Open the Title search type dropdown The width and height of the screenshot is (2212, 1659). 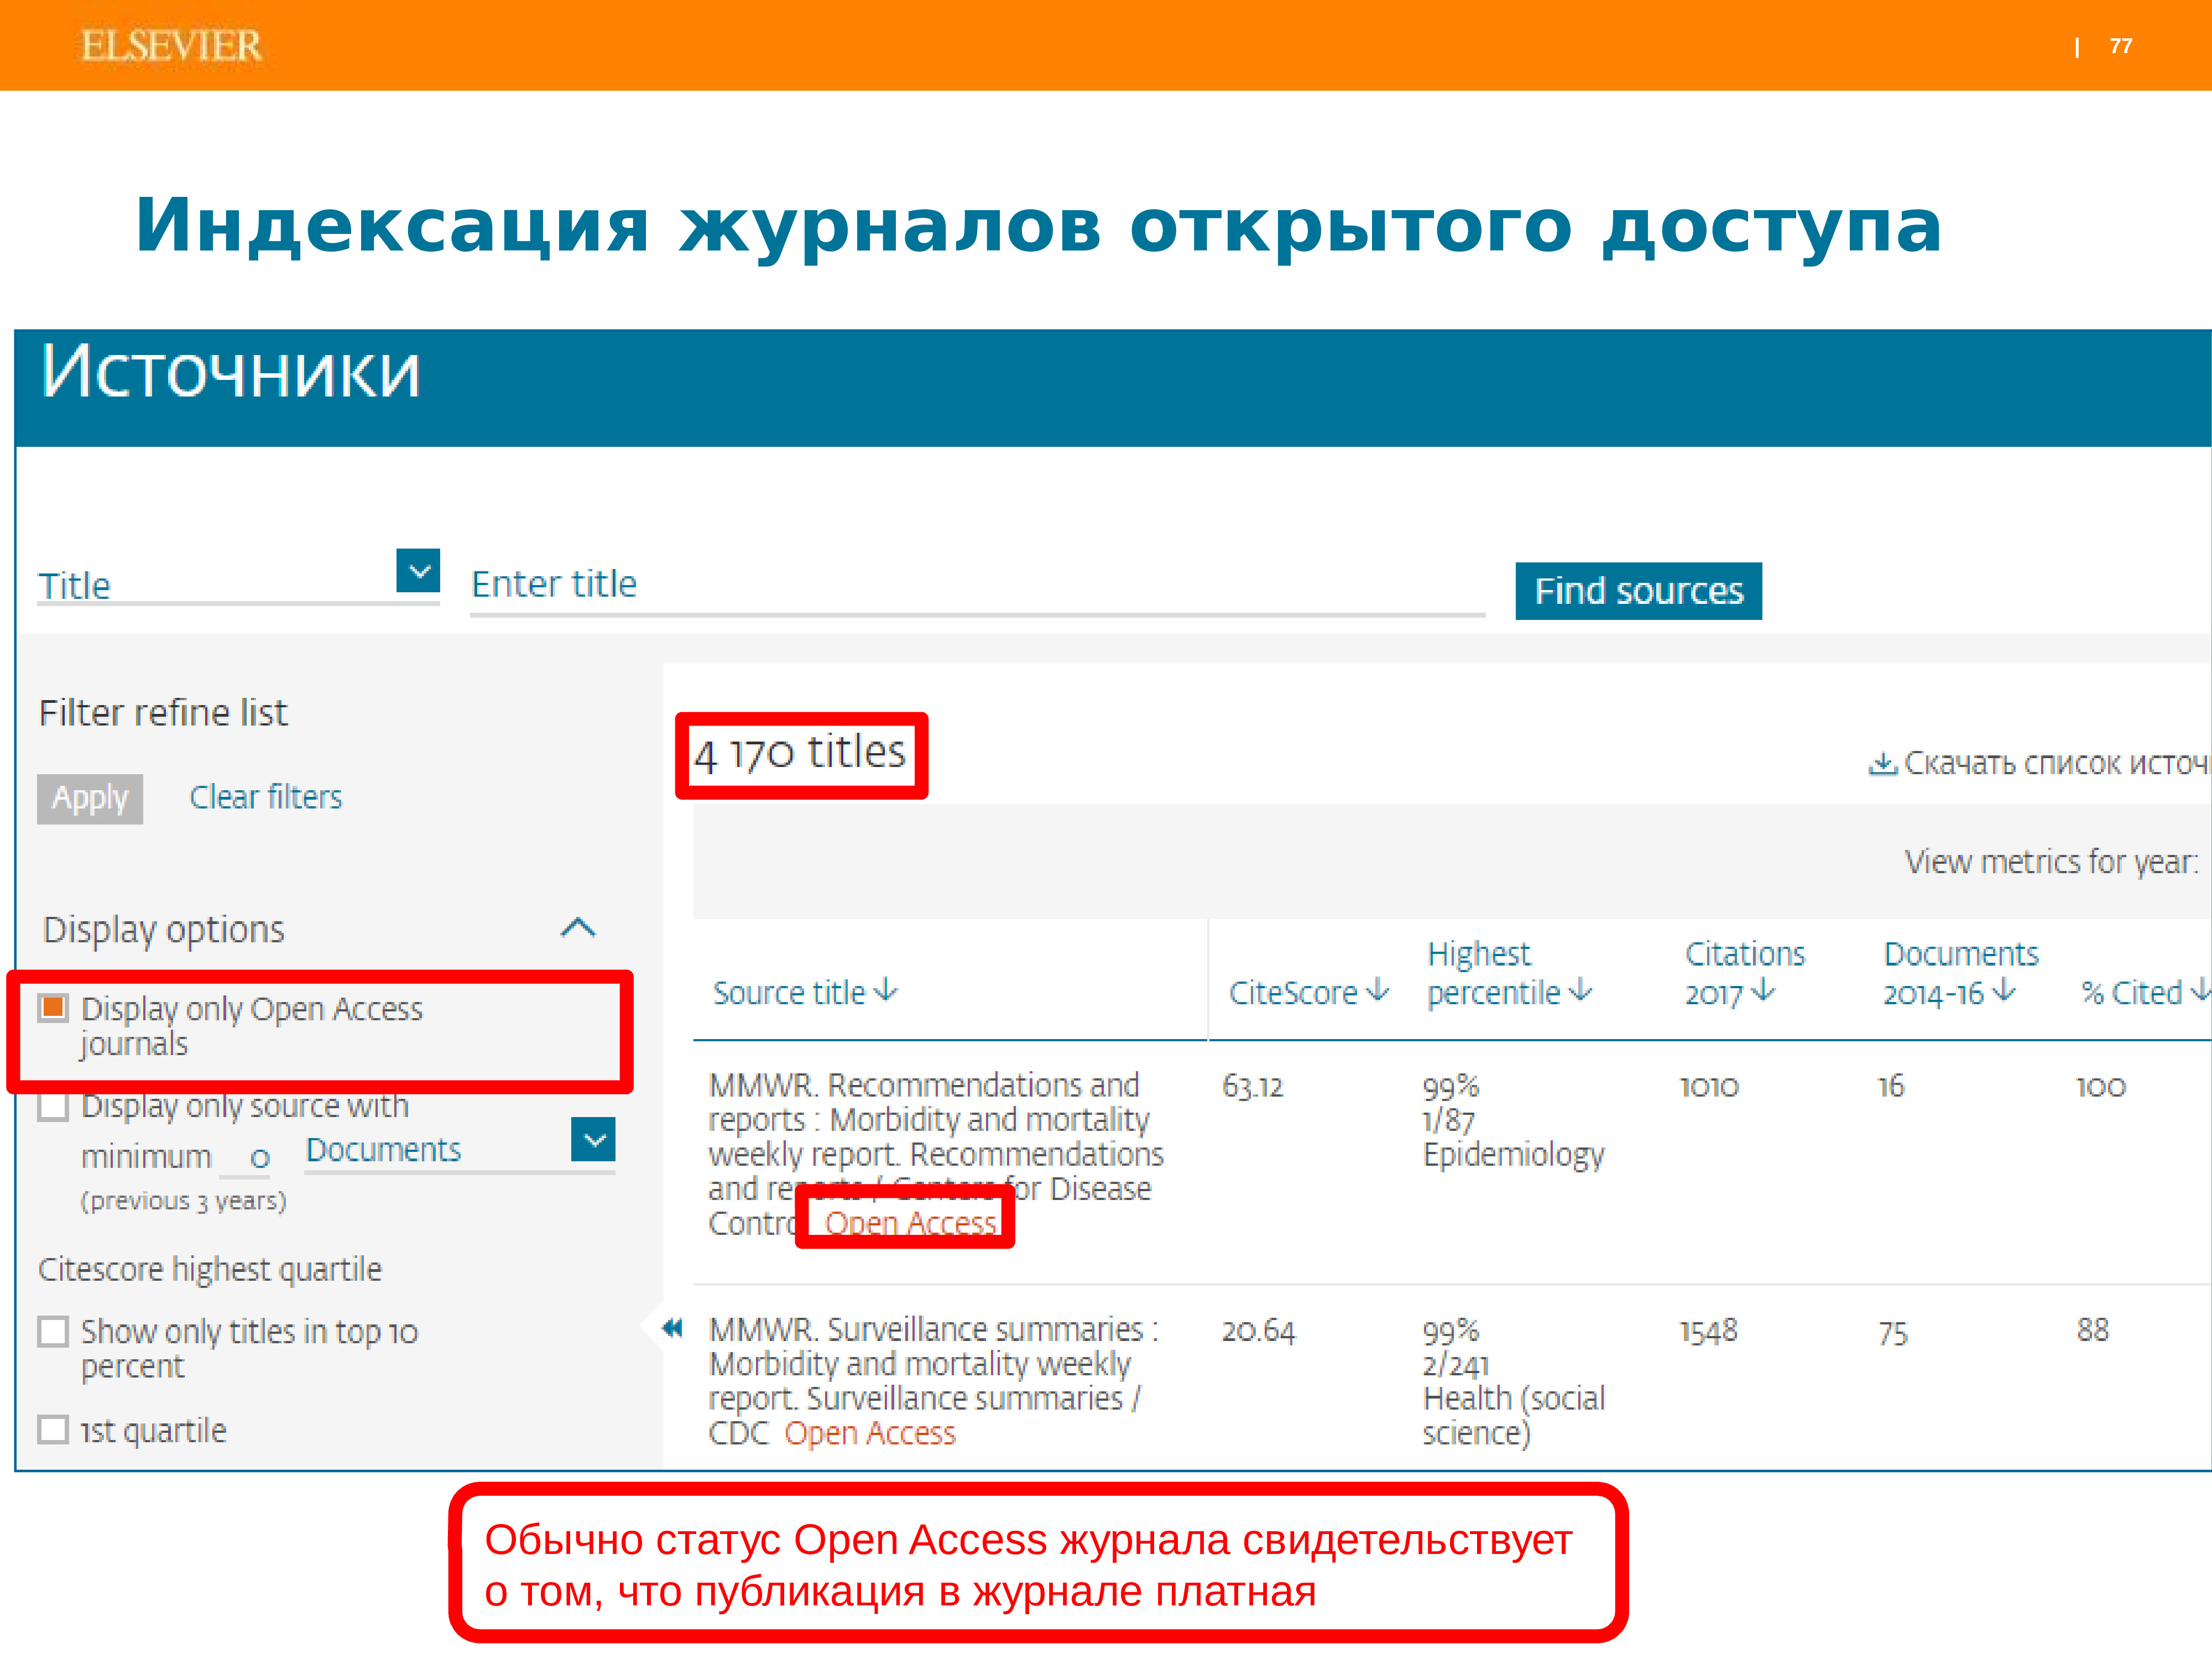pyautogui.click(x=418, y=571)
